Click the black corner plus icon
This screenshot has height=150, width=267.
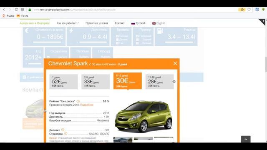point(263,21)
